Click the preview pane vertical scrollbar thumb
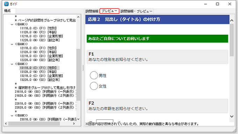Screen dimensions: 238x134 click(232, 40)
